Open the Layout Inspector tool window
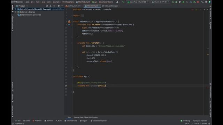This screenshot has height=125, width=223. [x=200, y=121]
